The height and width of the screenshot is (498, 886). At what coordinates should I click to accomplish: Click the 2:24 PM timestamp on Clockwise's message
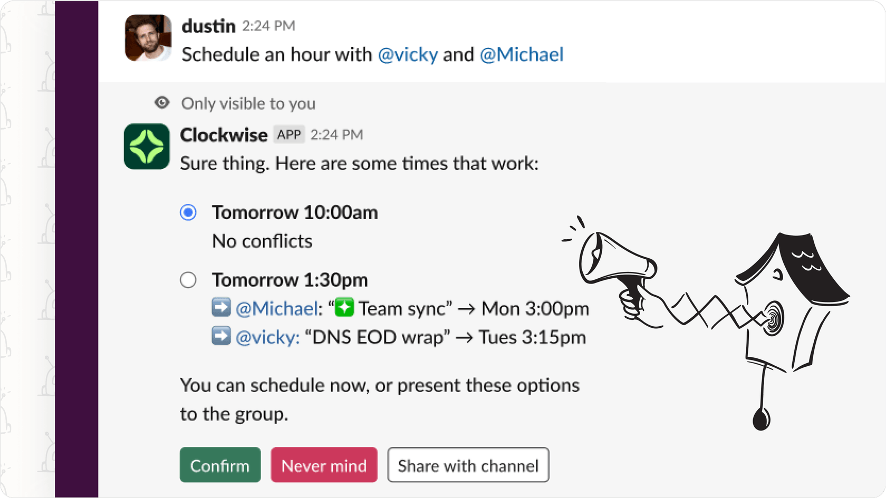coord(336,134)
